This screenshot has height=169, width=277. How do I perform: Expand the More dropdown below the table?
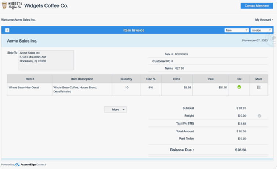(x=115, y=109)
